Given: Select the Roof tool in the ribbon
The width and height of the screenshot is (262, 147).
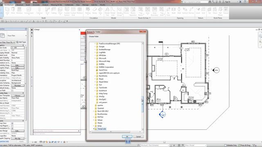Looking at the screenshot, I should click(x=47, y=11).
